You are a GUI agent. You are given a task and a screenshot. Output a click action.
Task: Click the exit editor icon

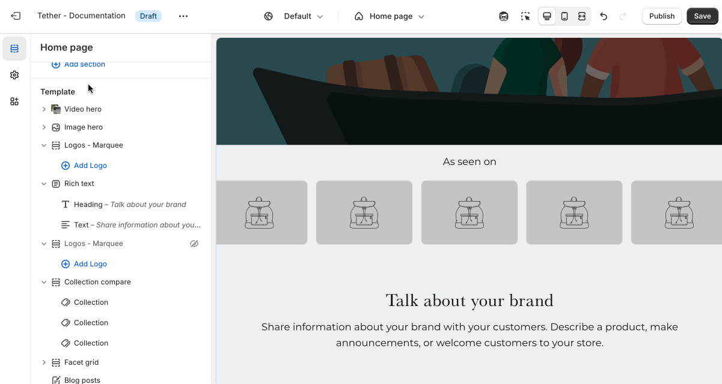(16, 16)
